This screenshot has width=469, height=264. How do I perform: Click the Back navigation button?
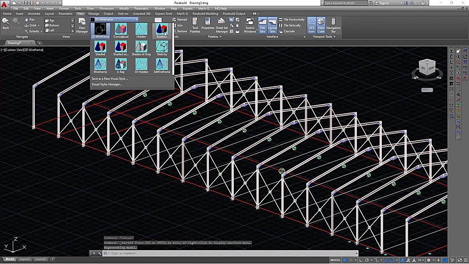(x=5, y=24)
